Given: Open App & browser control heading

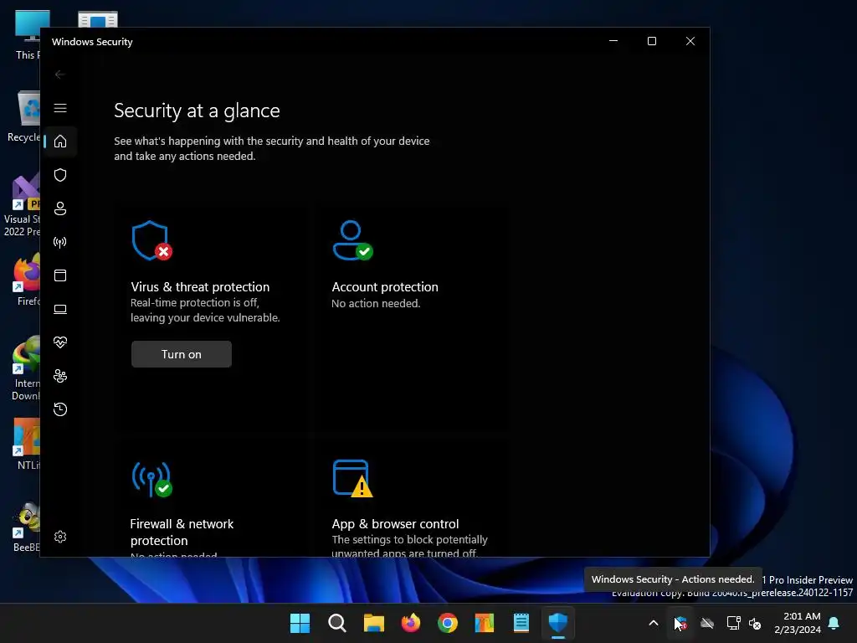Looking at the screenshot, I should [395, 524].
